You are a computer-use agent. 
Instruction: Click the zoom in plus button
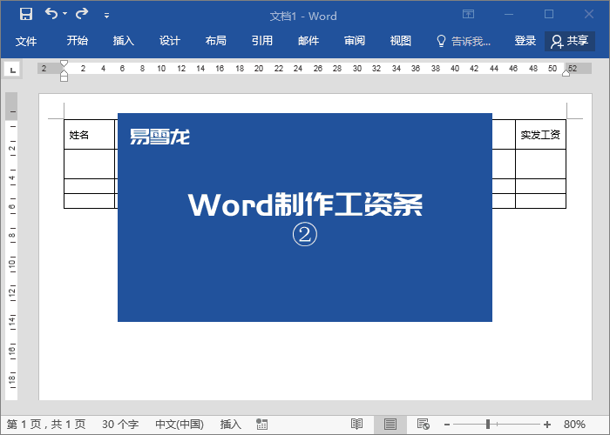click(x=547, y=425)
